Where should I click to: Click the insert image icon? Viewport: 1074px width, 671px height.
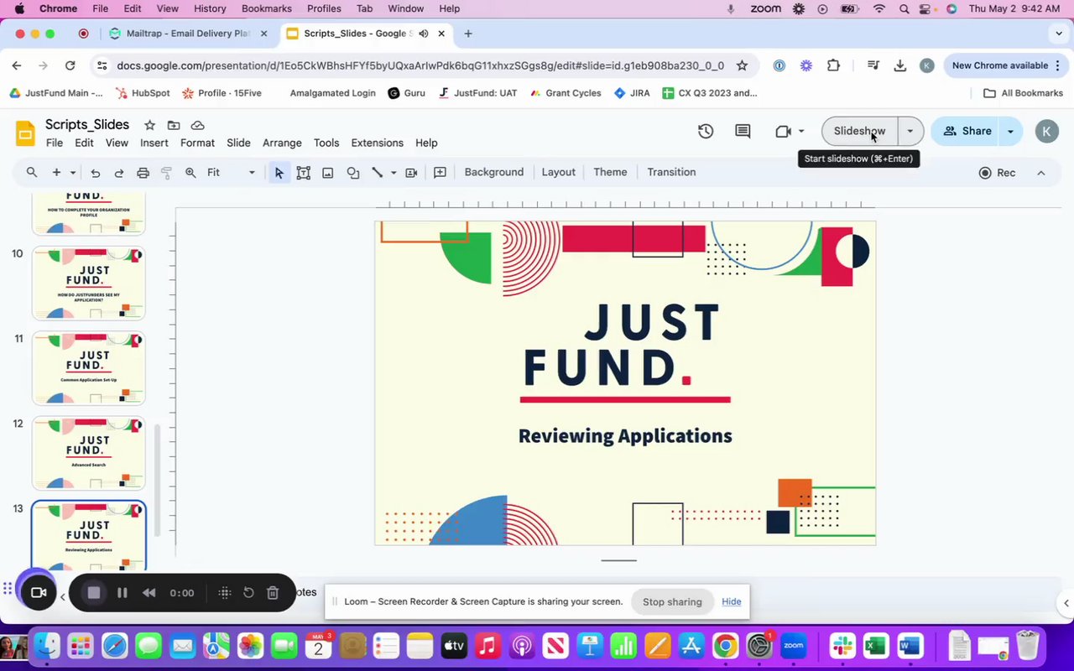[x=328, y=173]
